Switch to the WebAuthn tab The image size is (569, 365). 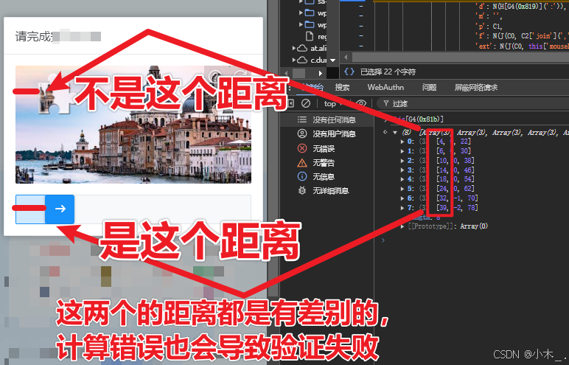pos(385,87)
